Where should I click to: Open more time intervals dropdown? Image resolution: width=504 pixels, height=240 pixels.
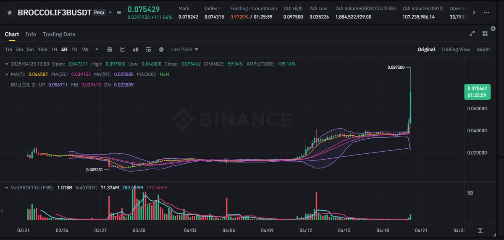(x=97, y=49)
